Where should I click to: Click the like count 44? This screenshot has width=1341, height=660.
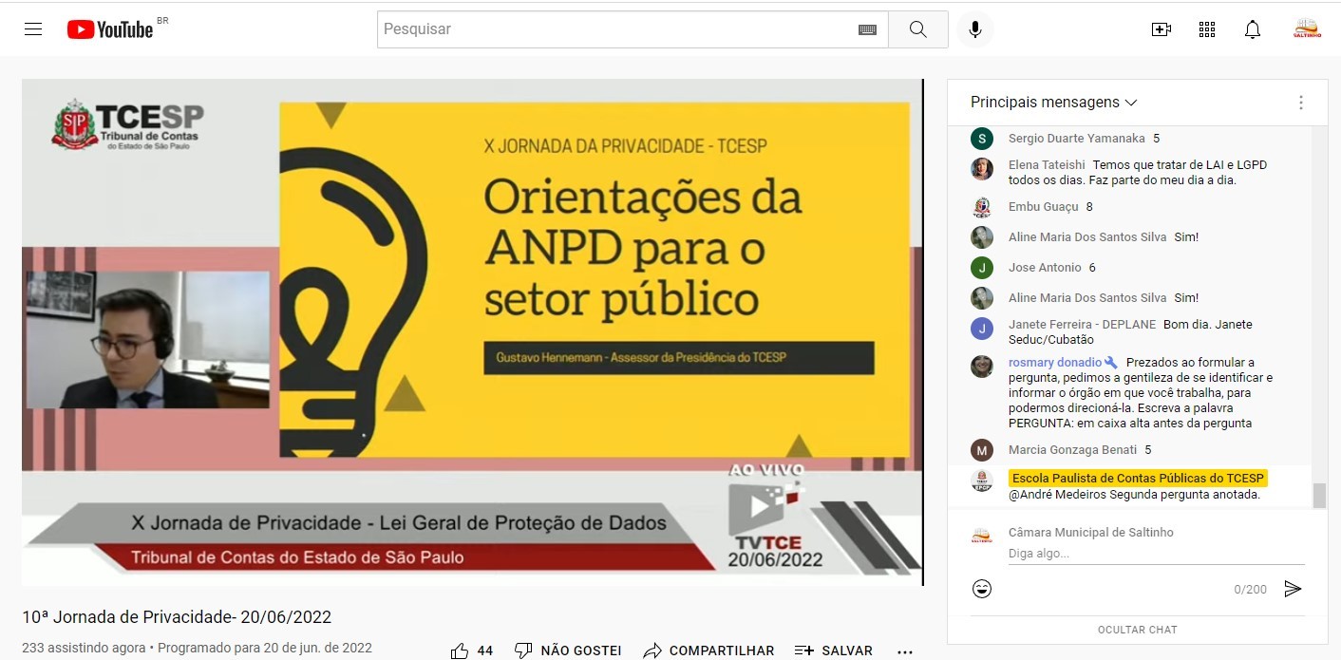click(485, 651)
